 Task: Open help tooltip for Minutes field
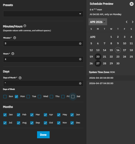pyautogui.click(x=15, y=38)
